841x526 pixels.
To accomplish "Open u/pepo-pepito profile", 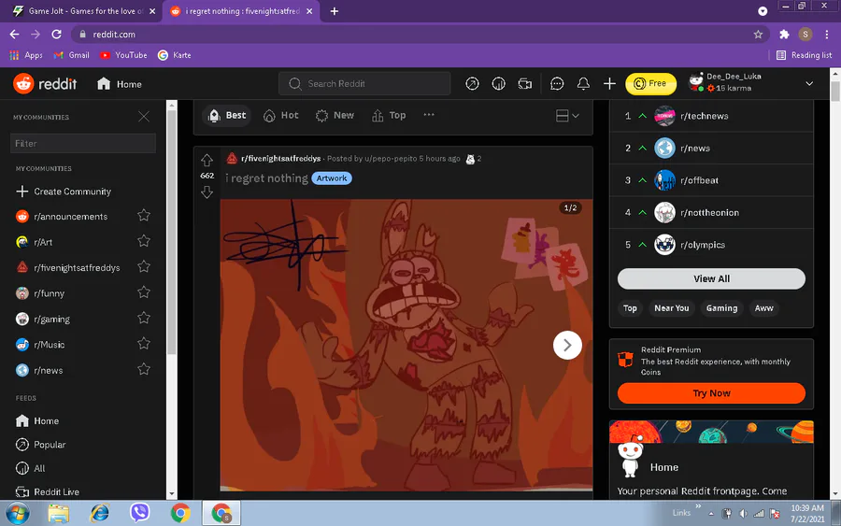I will coord(391,159).
